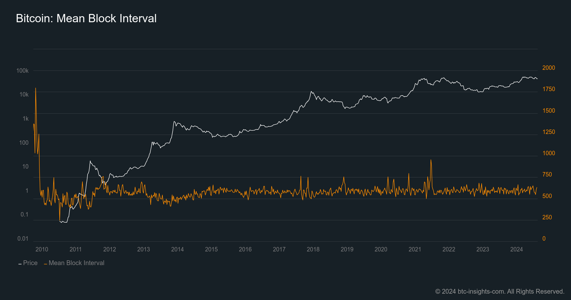
Task: Click the white Price legend line marker
Action: [20, 264]
